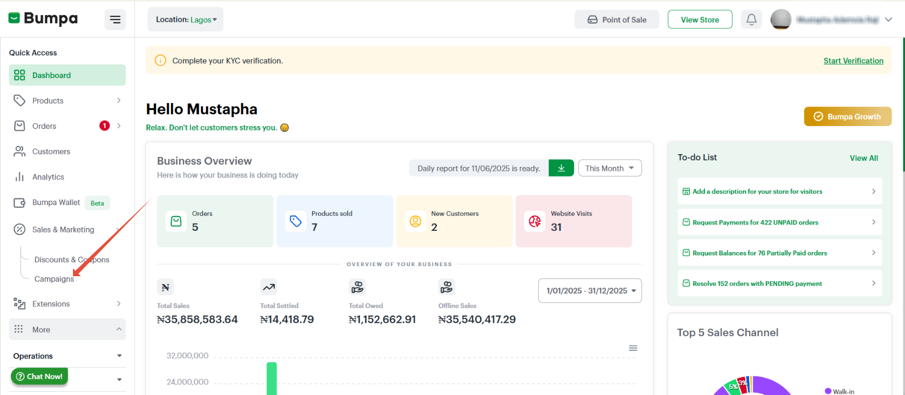Viewport: 905px width, 395px height.
Task: Click the page vertical scrollbar
Action: (x=903, y=104)
